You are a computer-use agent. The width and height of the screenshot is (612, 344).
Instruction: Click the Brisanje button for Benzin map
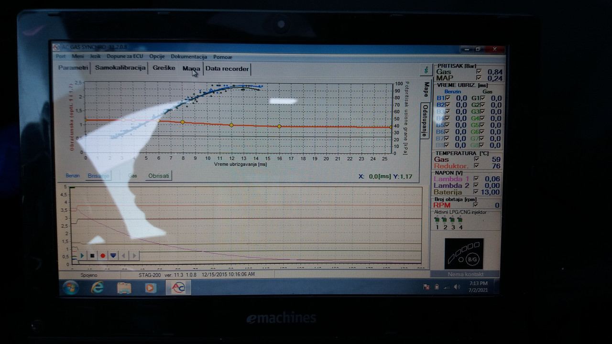(98, 176)
